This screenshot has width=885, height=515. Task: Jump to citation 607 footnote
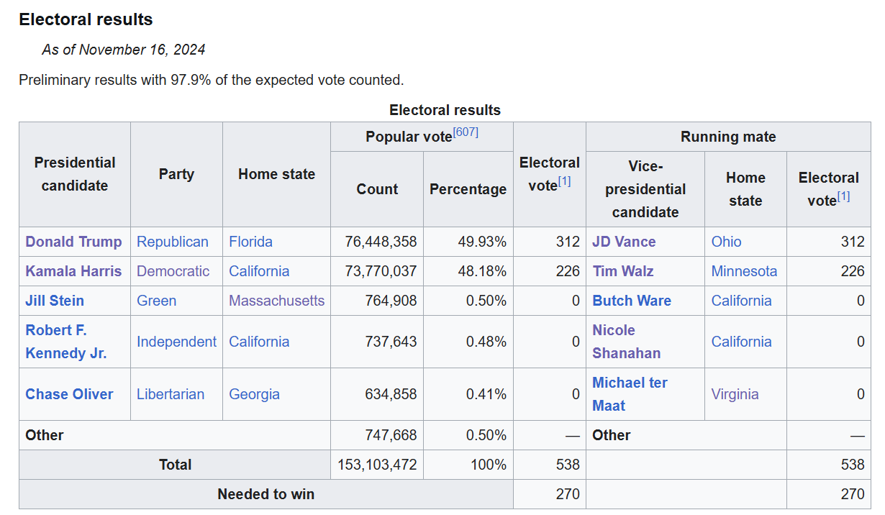466,132
